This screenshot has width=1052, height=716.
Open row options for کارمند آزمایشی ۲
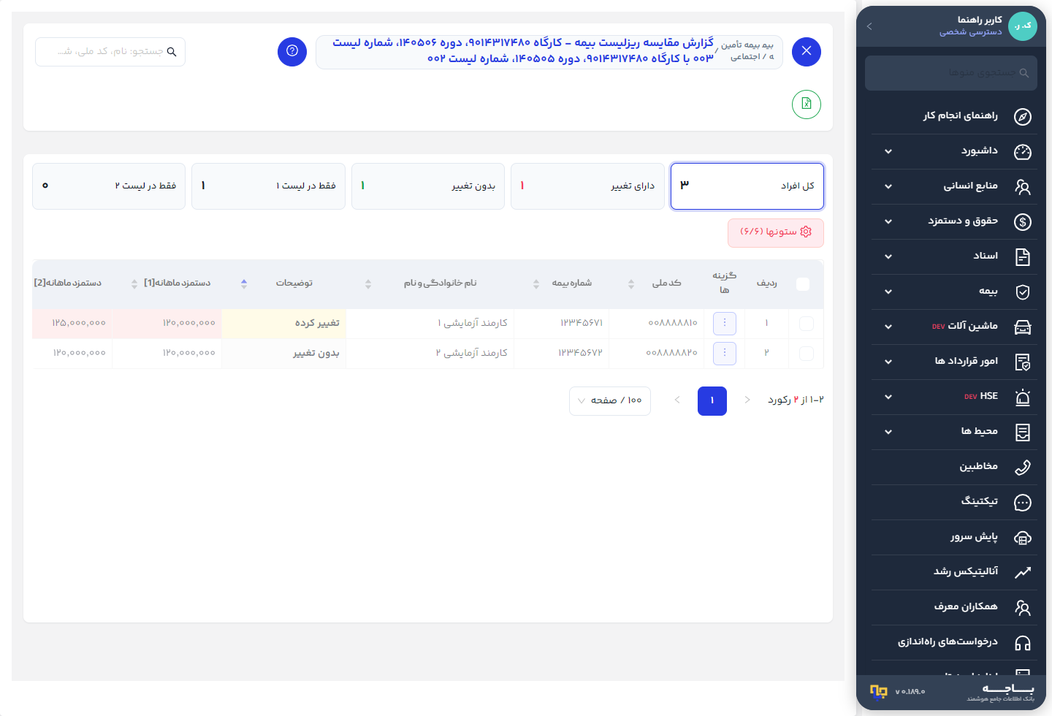pos(725,353)
